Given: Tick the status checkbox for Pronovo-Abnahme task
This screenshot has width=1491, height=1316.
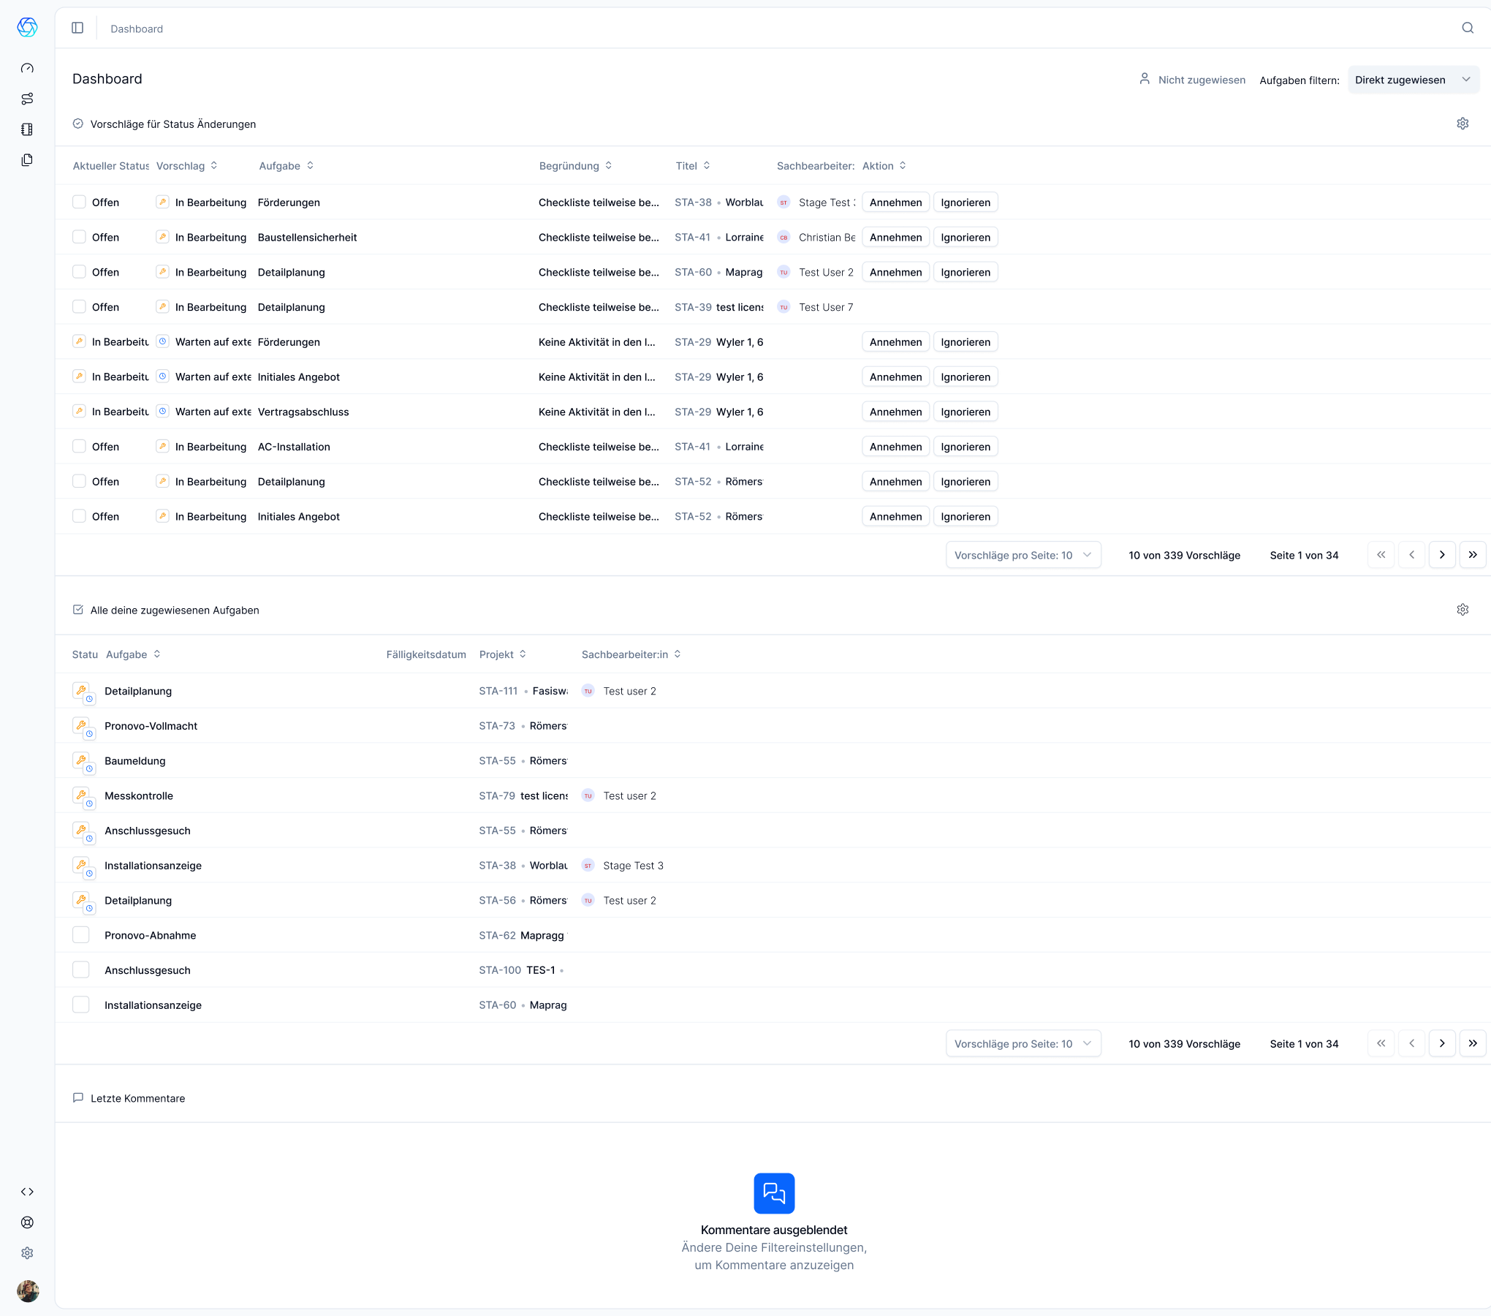Looking at the screenshot, I should click(81, 935).
